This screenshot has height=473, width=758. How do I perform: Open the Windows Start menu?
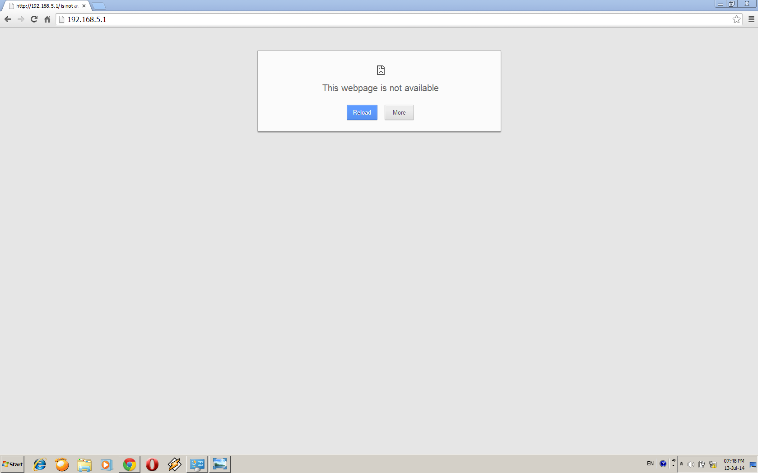(x=13, y=464)
